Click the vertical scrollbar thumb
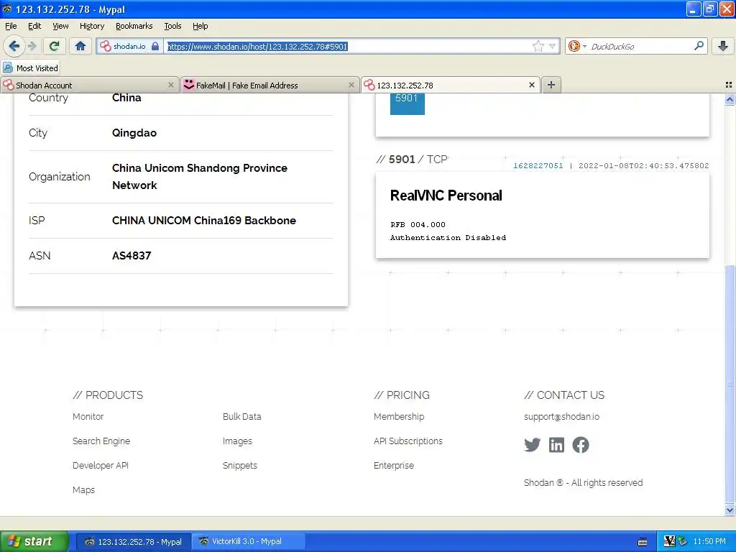 [730, 384]
